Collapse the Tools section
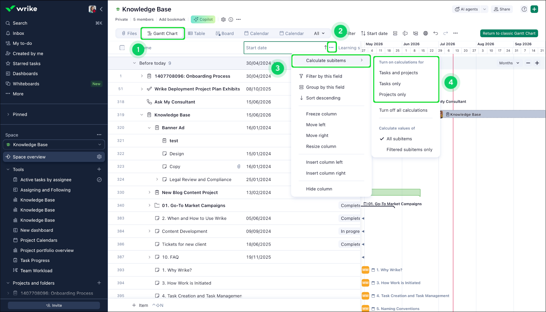 pyautogui.click(x=8, y=169)
